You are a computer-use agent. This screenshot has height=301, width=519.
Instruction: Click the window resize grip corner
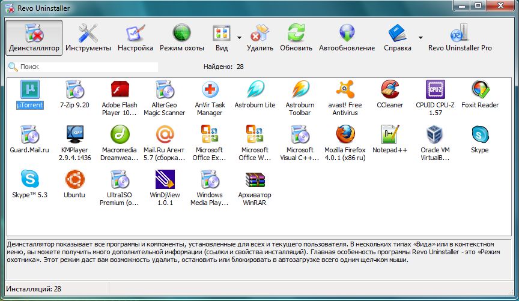[510, 291]
